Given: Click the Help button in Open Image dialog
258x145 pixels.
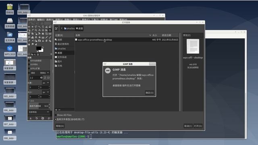Looking at the screenshot, I should (x=60, y=126).
